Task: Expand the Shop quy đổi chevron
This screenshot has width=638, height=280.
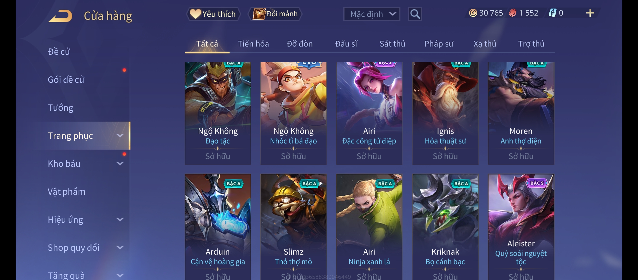Action: [x=120, y=248]
